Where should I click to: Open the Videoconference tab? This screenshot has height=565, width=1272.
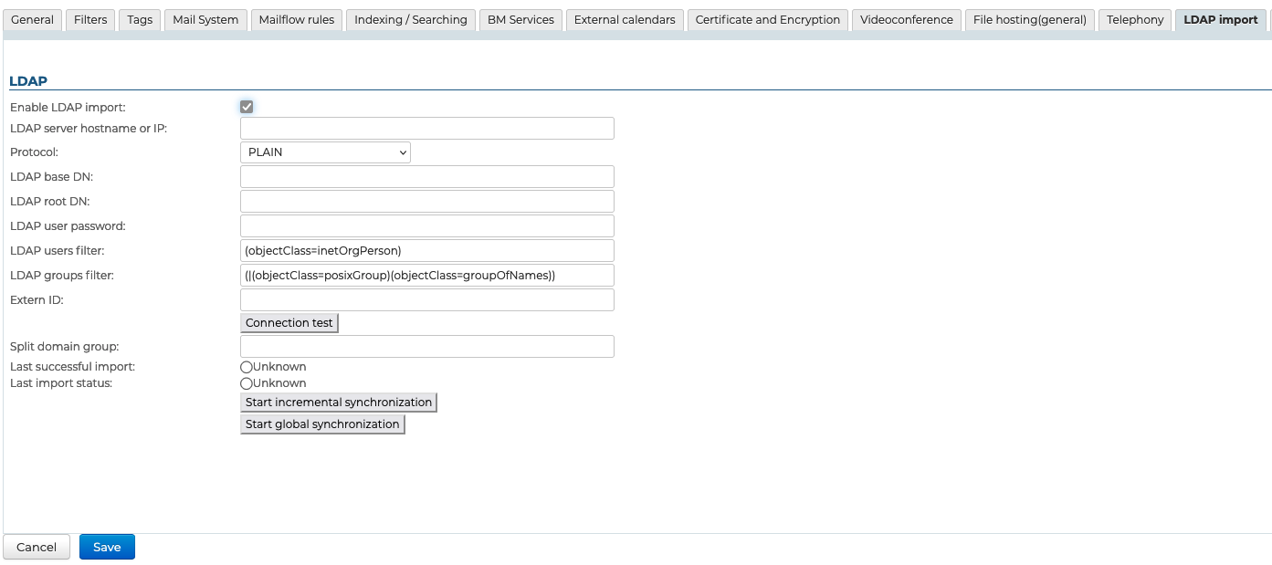906,19
